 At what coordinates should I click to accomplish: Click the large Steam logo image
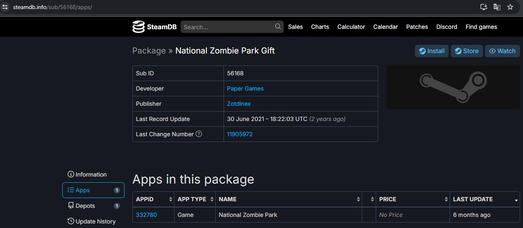[453, 87]
